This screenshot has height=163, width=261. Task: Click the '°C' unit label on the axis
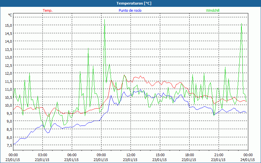[10, 15]
